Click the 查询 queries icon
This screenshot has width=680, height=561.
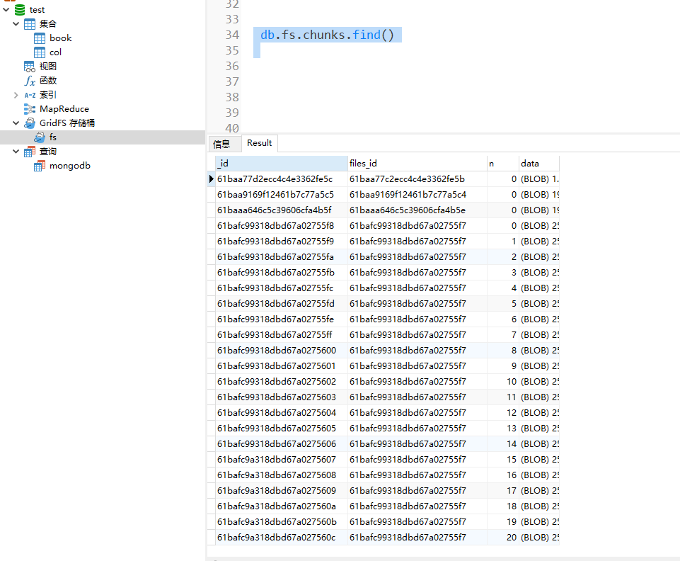(30, 152)
